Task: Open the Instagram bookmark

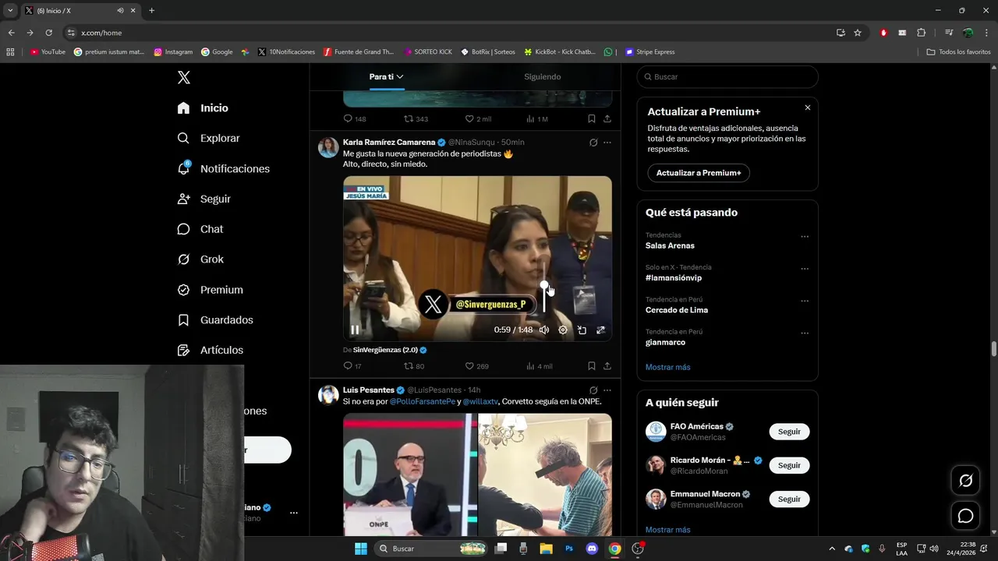Action: (173, 52)
